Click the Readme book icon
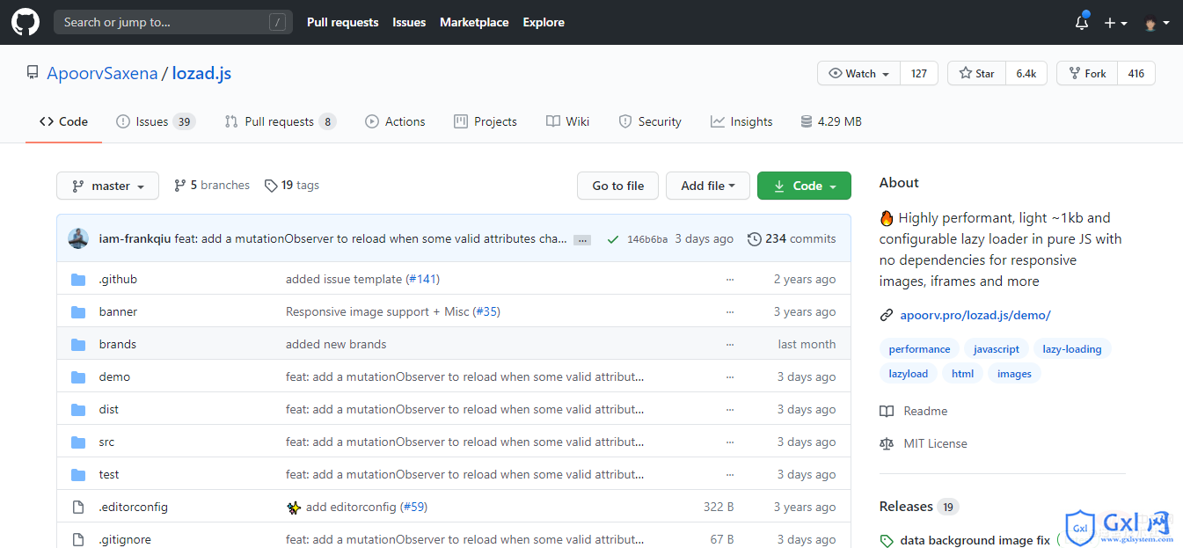The image size is (1183, 548). click(x=887, y=411)
